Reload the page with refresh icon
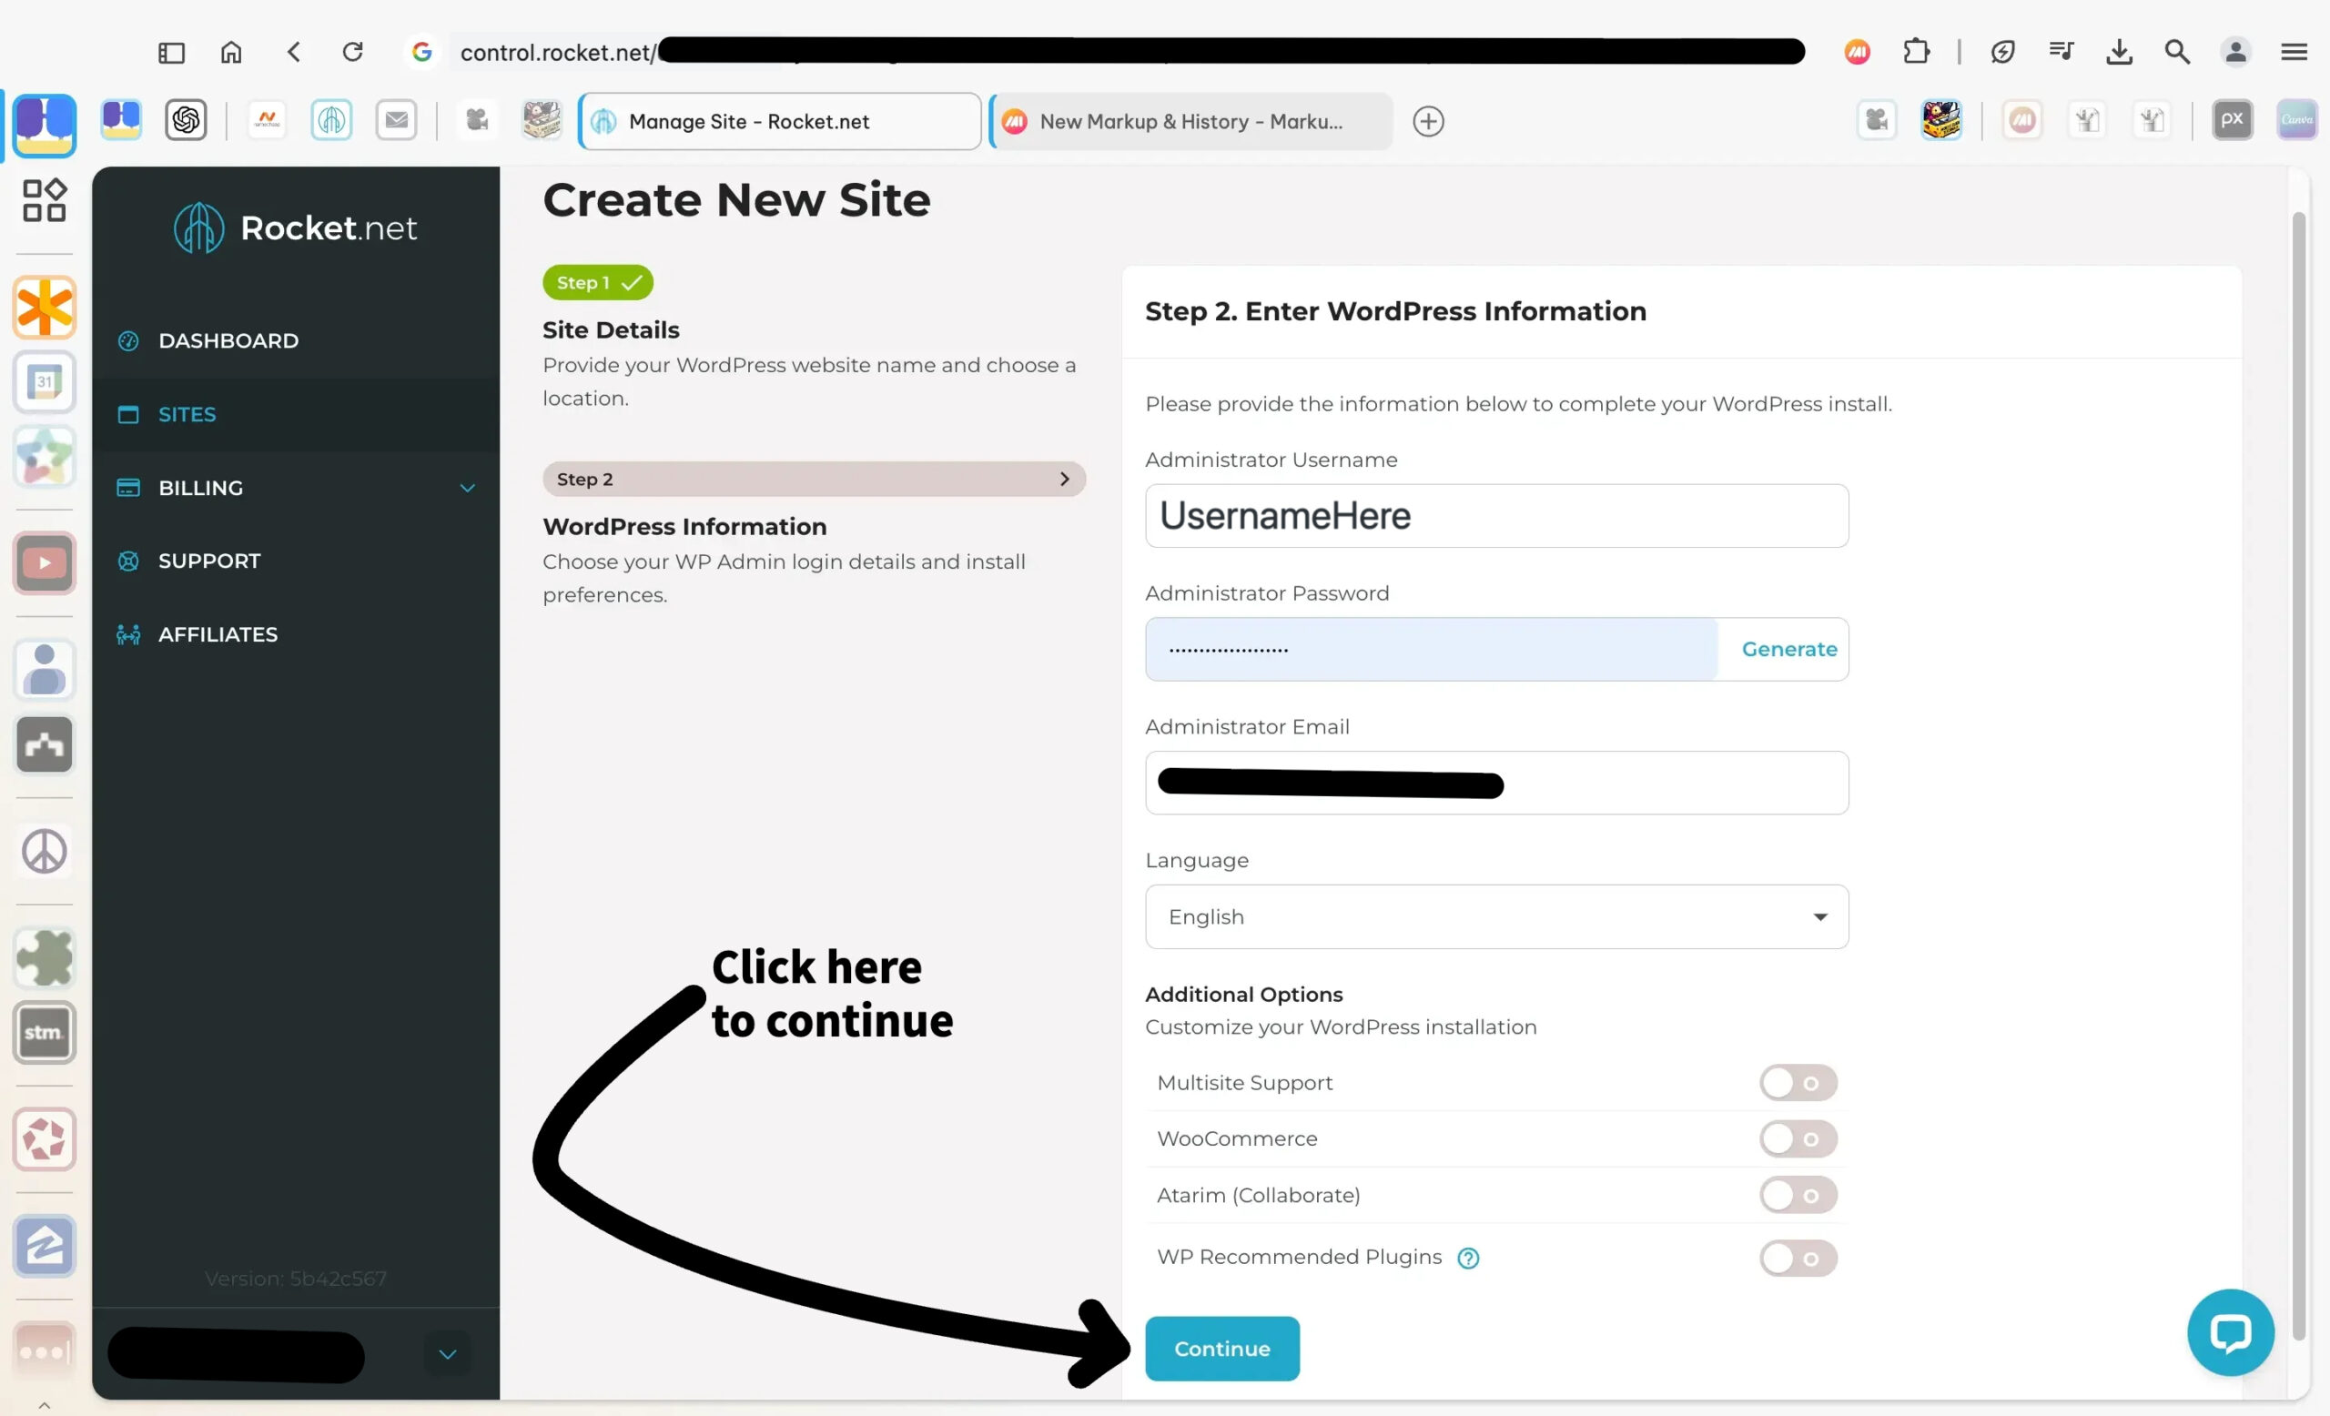Screen dimensions: 2330x1416 point(353,52)
